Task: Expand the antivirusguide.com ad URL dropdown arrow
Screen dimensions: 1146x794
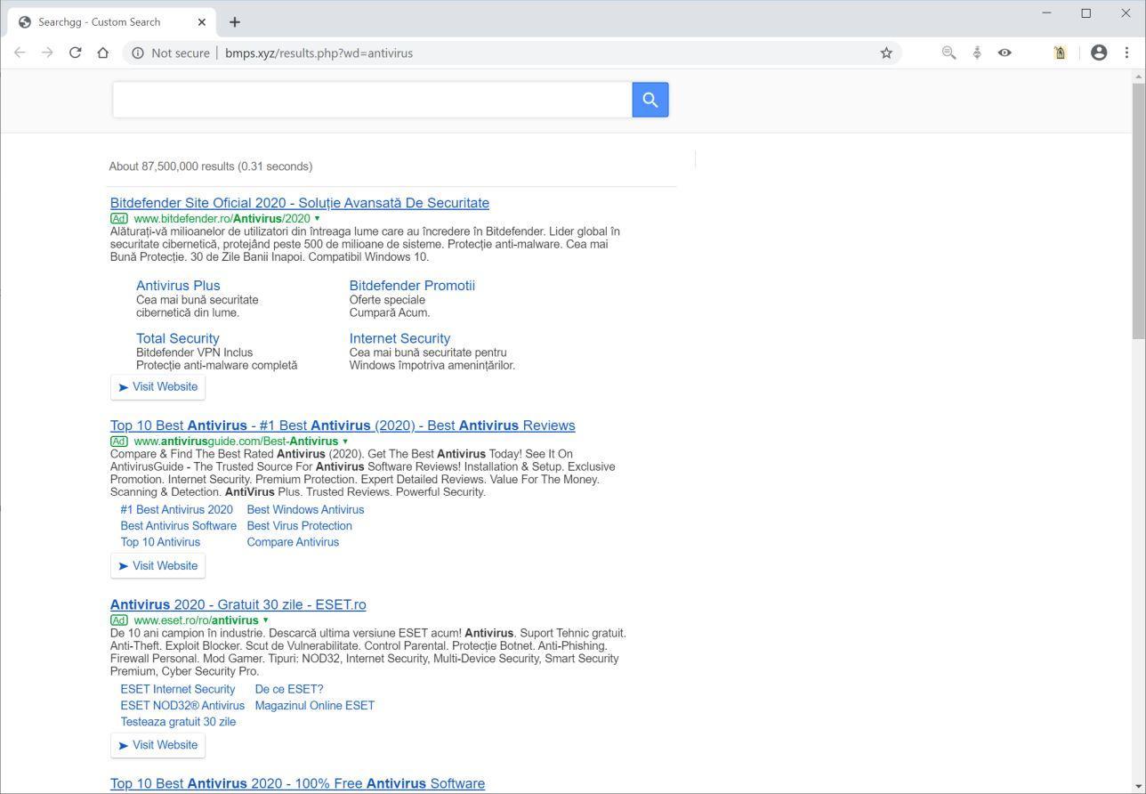Action: pos(345,442)
